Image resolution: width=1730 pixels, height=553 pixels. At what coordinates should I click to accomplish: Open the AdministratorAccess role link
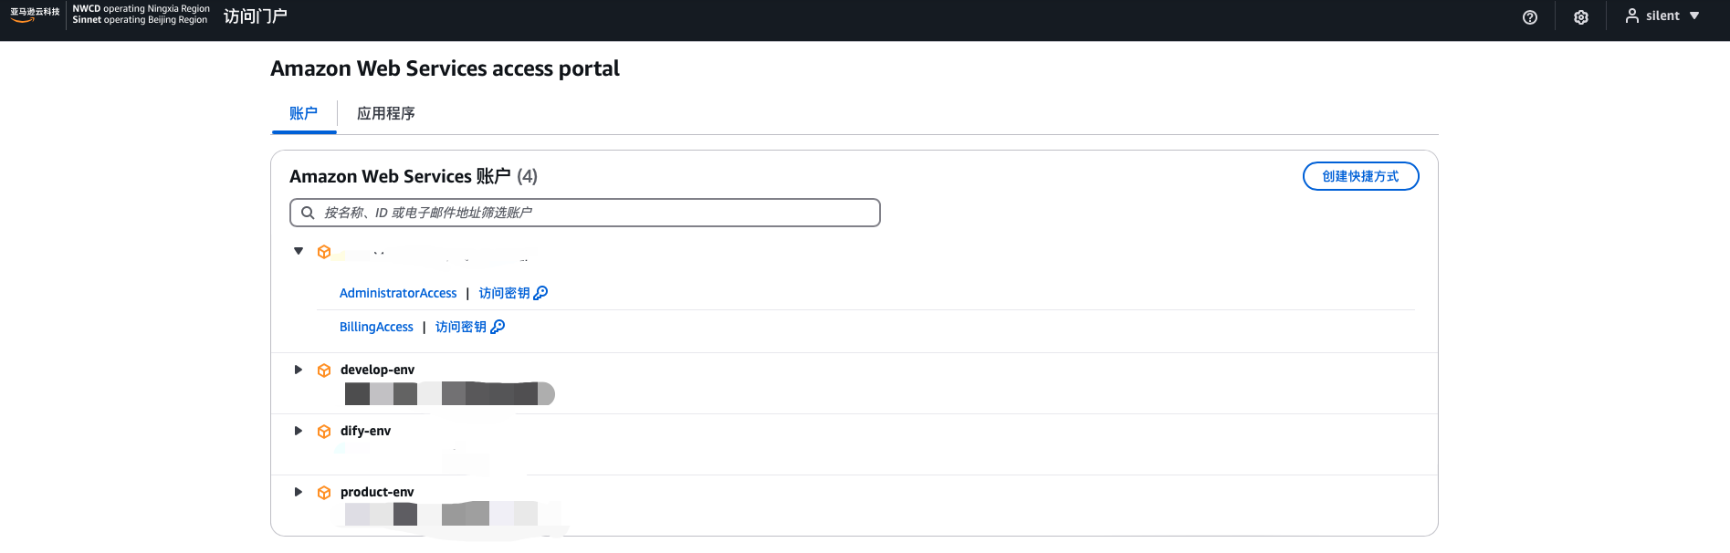coord(398,293)
